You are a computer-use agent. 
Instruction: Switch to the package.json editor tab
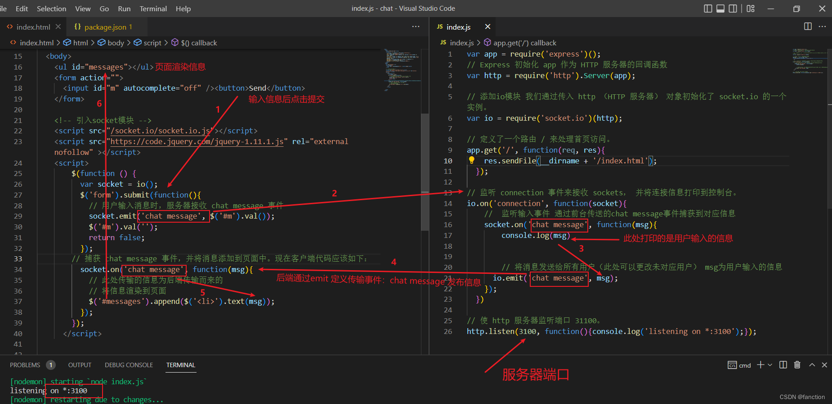tap(108, 27)
